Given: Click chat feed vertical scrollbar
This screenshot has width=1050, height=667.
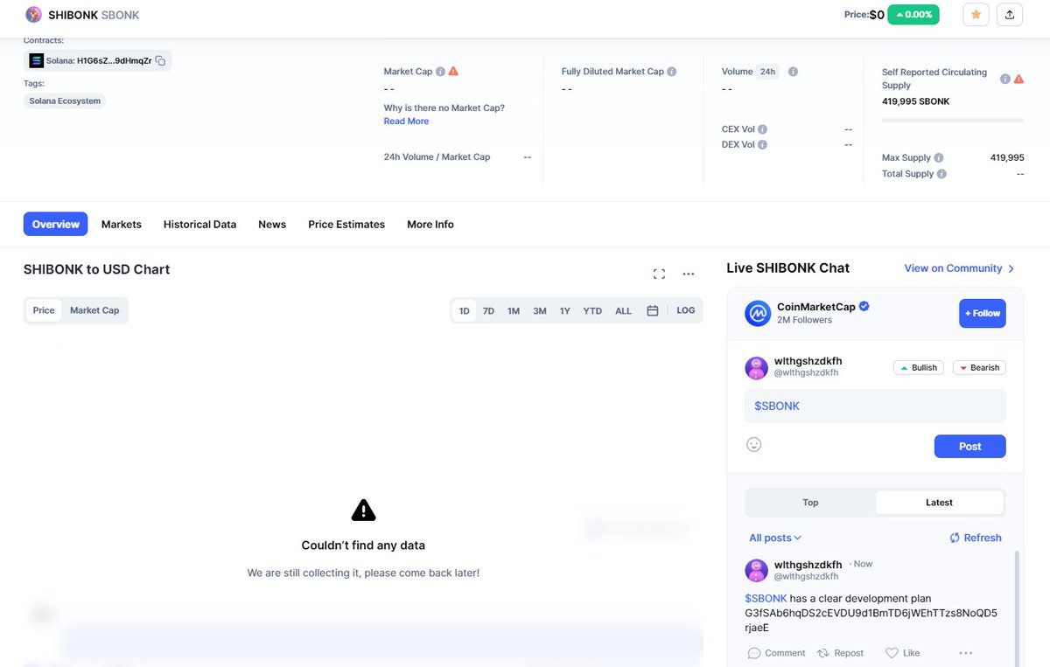Looking at the screenshot, I should [1017, 608].
